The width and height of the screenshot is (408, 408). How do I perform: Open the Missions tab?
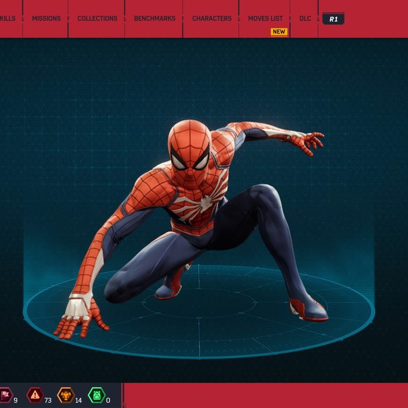pos(46,19)
